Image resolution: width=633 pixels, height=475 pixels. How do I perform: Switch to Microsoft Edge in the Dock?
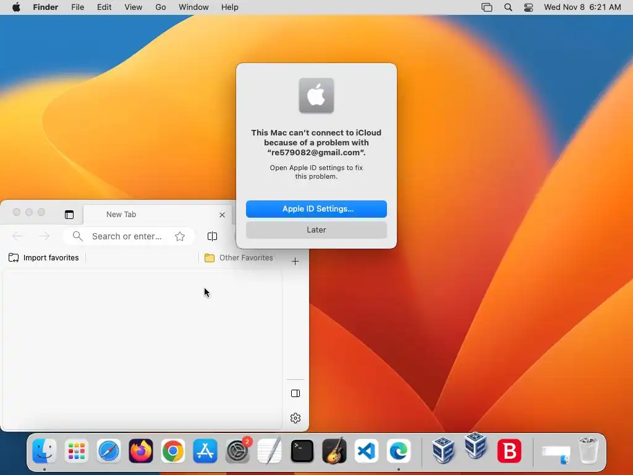coord(399,451)
